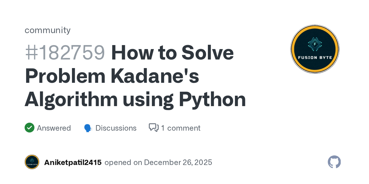Open the large Fusion Byte avatar
The width and height of the screenshot is (369, 184).
pos(315,49)
